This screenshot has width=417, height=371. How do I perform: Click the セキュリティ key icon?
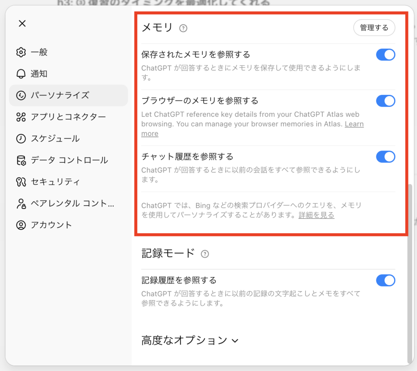pyautogui.click(x=21, y=182)
